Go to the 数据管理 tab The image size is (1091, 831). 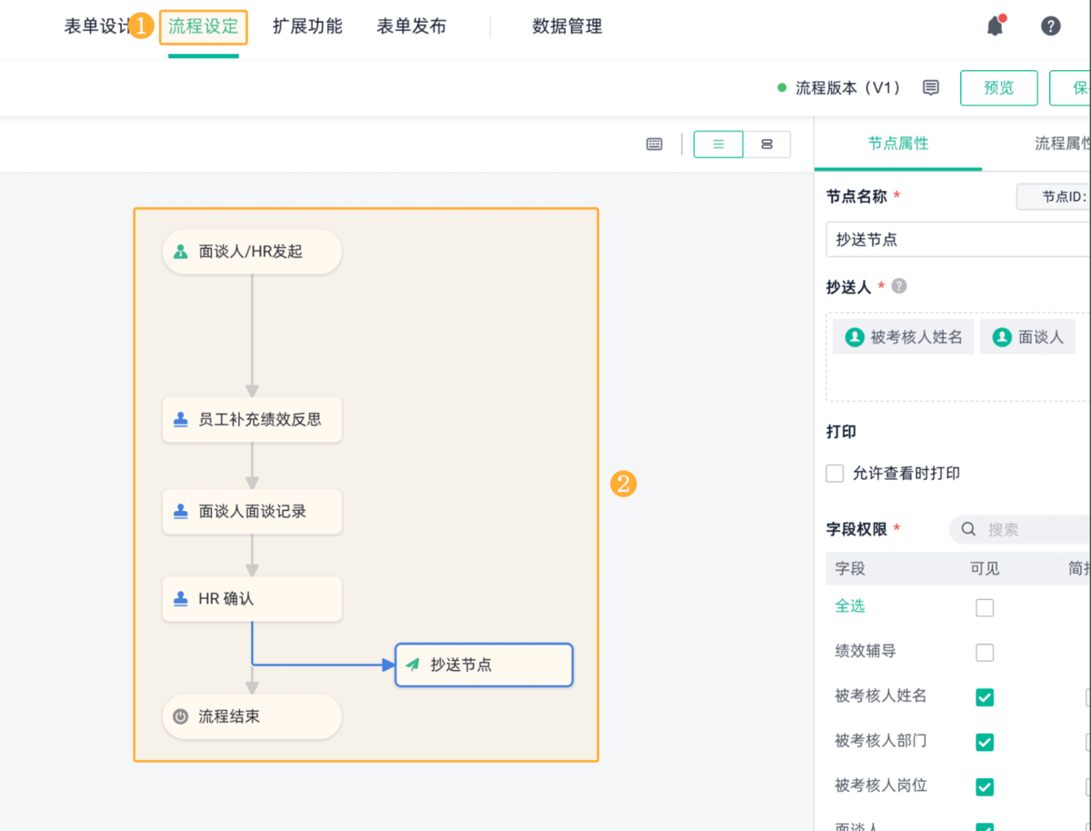pos(567,26)
